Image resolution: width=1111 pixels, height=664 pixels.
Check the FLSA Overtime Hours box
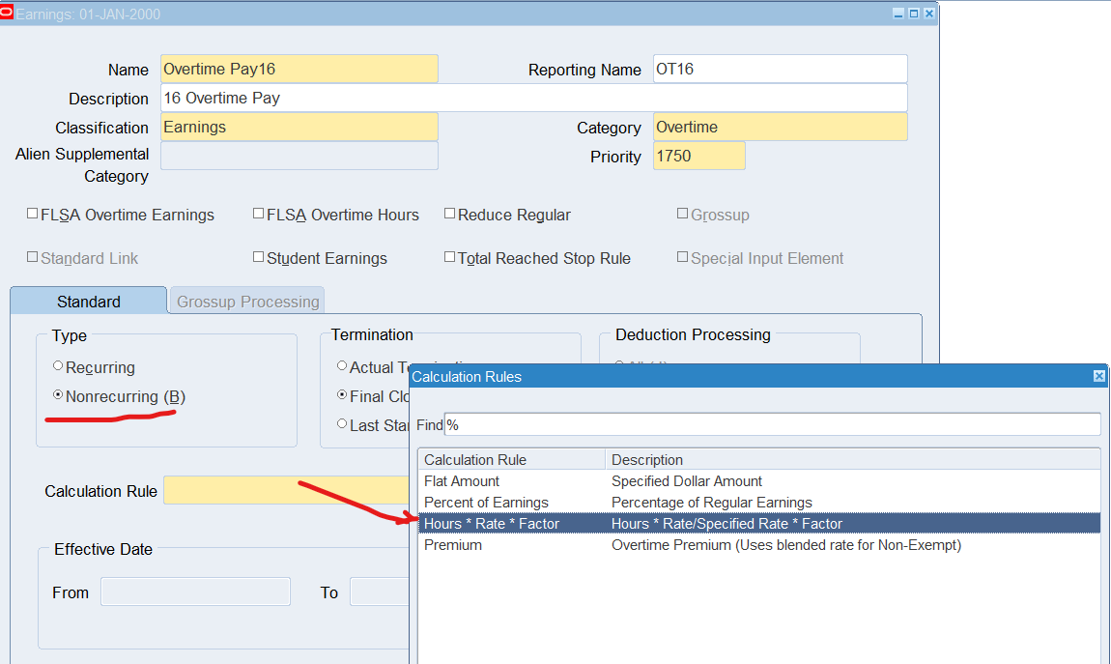coord(259,214)
